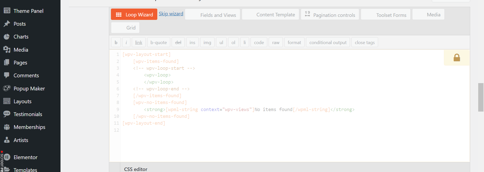The width and height of the screenshot is (484, 172).
Task: Apply bold with the b button
Action: point(116,42)
